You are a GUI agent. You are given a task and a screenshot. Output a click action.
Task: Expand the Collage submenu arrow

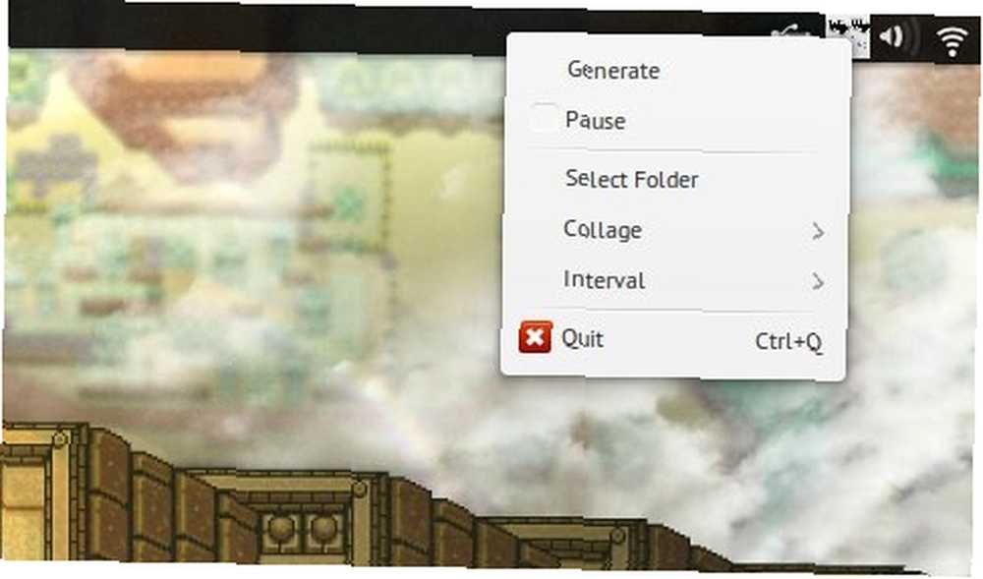click(818, 231)
